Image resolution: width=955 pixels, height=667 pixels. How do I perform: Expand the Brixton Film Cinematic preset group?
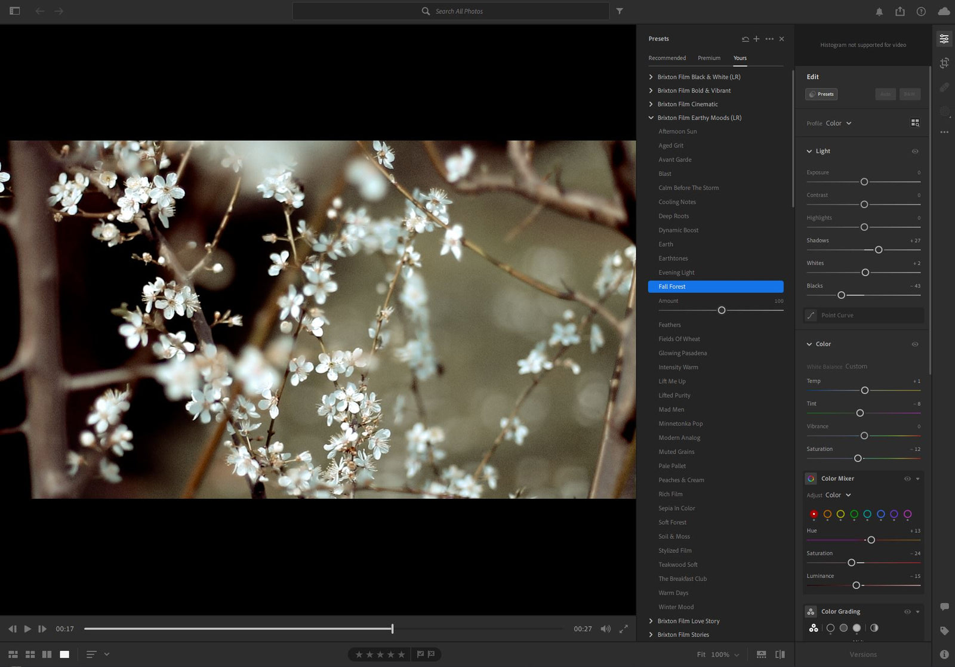651,104
